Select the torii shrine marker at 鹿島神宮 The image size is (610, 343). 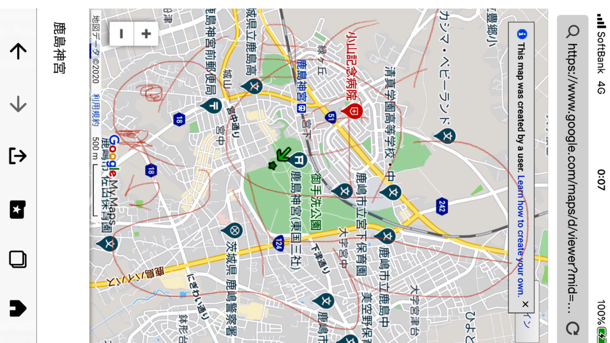coord(300,159)
